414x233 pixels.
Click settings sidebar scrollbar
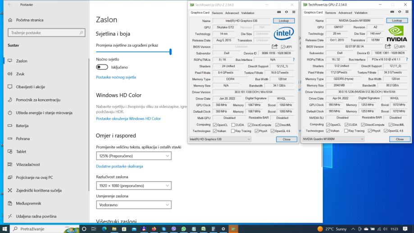click(x=89, y=124)
